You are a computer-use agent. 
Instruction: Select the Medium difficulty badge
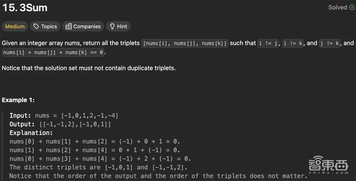click(x=15, y=26)
